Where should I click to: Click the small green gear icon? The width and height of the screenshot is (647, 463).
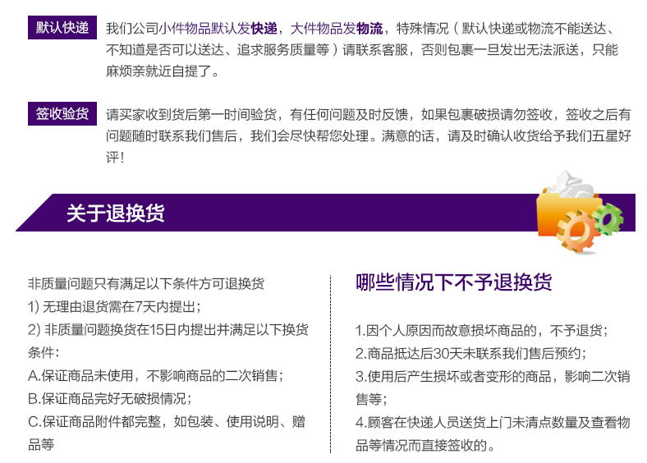tap(608, 218)
